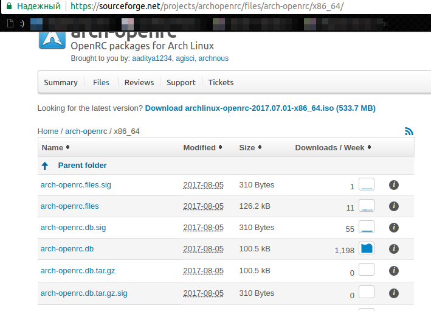
Task: Click the x86_64 breadcrumb text
Action: pyautogui.click(x=126, y=131)
